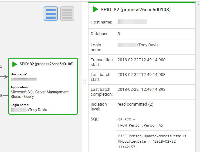Select the SPID: 82 title in the graph node
200x152 pixels.
tap(47, 64)
